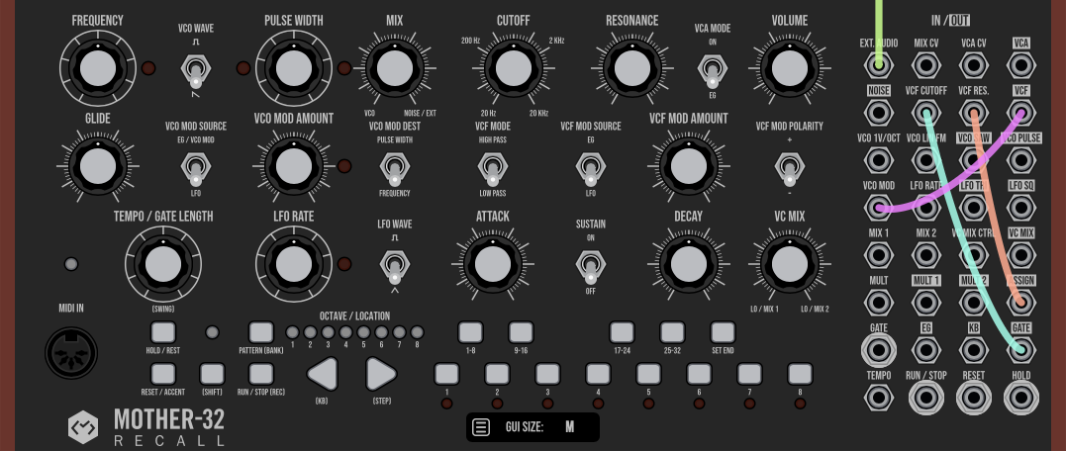1066x451 pixels.
Task: Click the RESET / ACCENT button
Action: pos(162,374)
